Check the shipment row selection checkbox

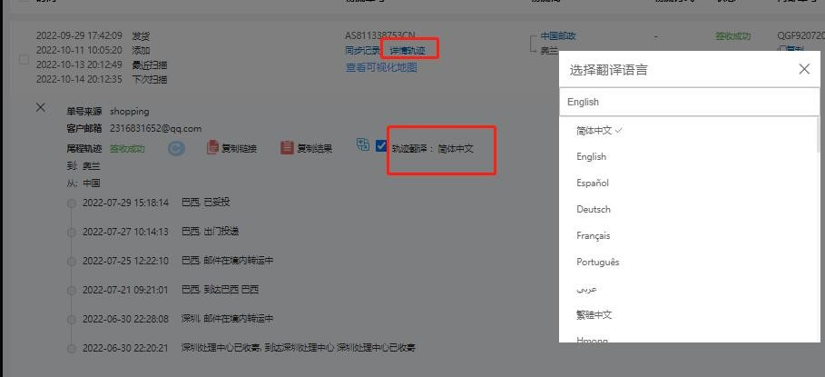(x=25, y=59)
